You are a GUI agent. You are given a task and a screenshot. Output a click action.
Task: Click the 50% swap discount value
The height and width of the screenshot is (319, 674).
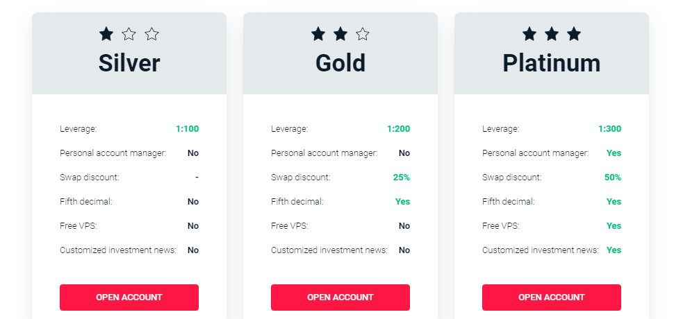coord(613,177)
